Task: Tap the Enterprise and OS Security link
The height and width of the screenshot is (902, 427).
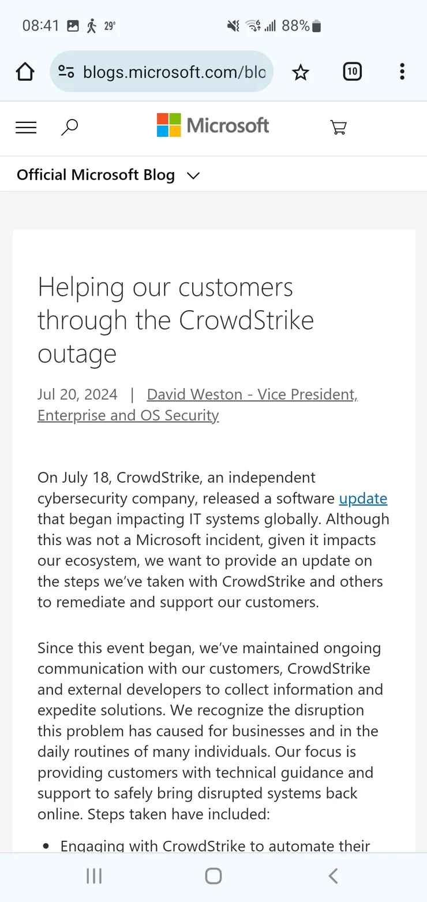Action: [128, 415]
